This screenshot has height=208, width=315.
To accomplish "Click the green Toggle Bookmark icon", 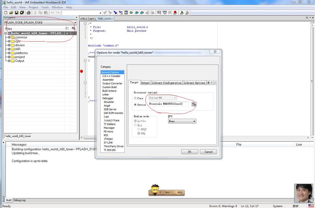I will click(131, 13).
